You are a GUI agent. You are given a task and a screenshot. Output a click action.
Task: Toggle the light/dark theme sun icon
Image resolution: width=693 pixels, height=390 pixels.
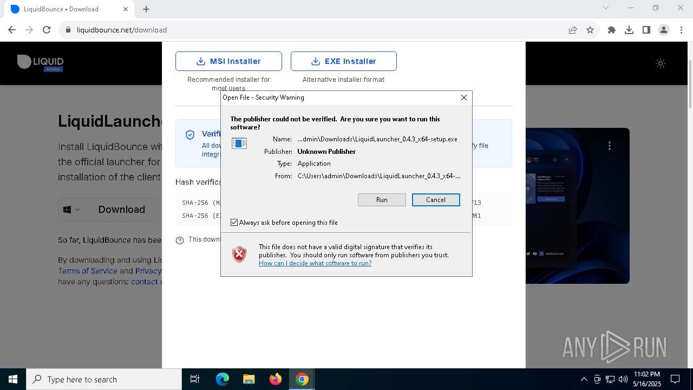pyautogui.click(x=661, y=63)
